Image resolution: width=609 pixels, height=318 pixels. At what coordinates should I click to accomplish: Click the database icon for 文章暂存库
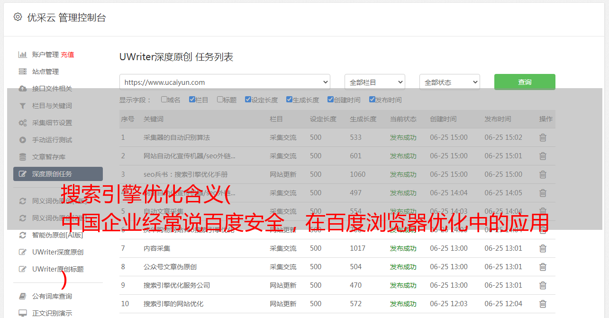(22, 157)
